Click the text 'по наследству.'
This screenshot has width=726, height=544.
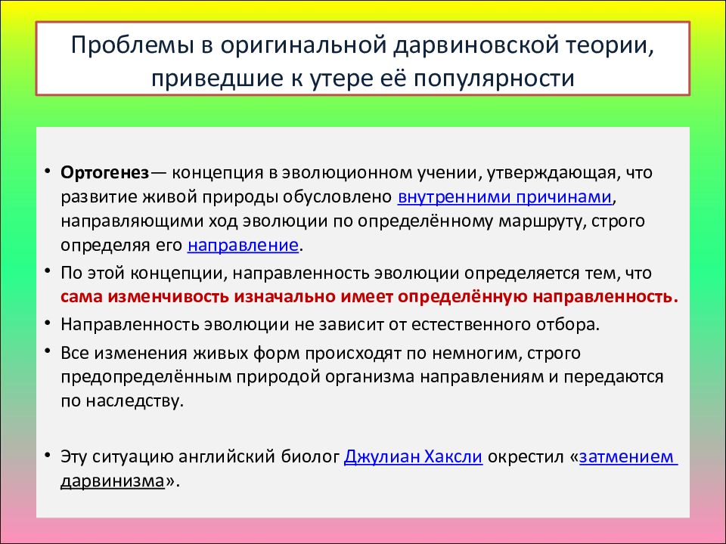(x=123, y=400)
